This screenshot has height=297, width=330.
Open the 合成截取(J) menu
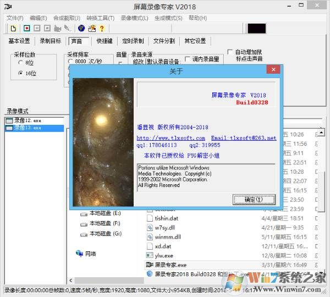click(67, 18)
